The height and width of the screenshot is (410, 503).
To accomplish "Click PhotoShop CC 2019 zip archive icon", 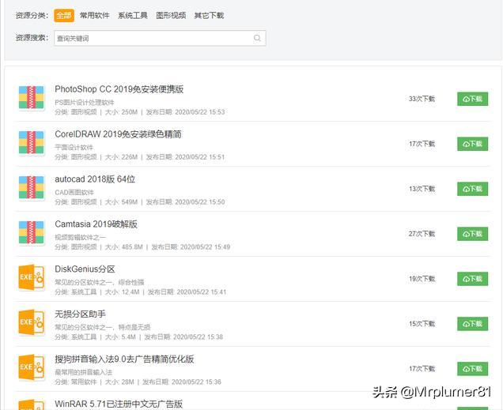I will pyautogui.click(x=31, y=98).
